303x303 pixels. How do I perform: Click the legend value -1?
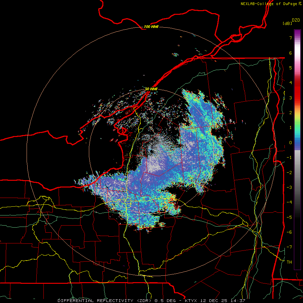click(289, 158)
